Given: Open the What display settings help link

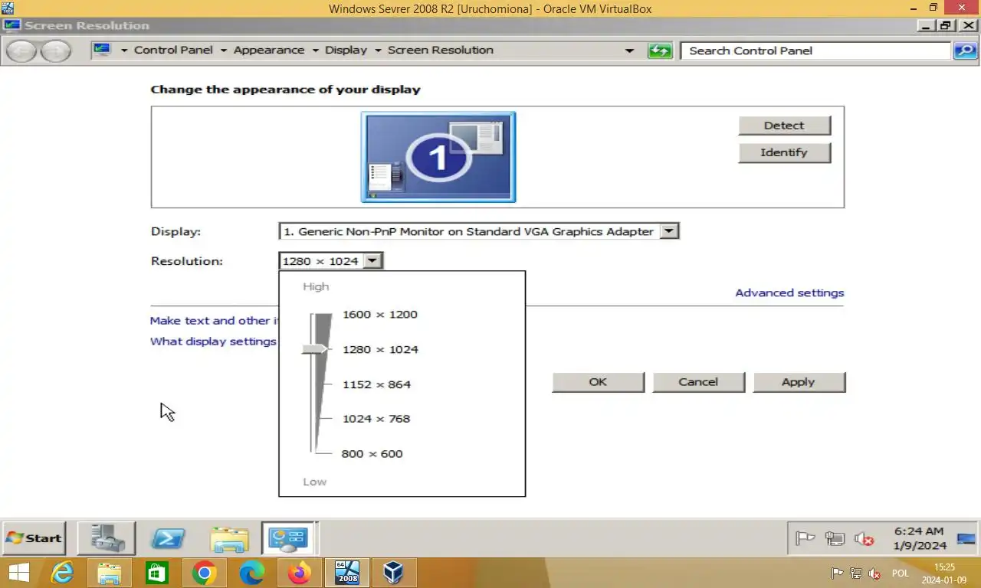Looking at the screenshot, I should (213, 341).
